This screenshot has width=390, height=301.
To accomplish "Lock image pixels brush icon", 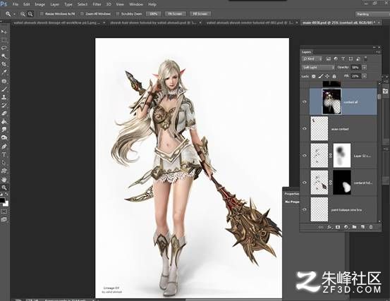I will [x=321, y=76].
